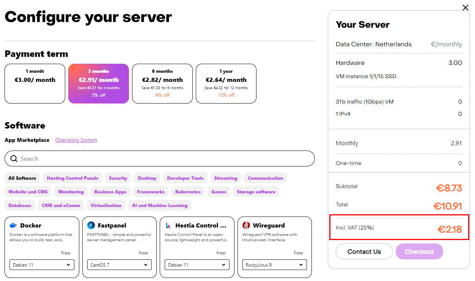Screen dimensions: 475x281
Task: Switch to the Operating System tab
Action: (76, 140)
